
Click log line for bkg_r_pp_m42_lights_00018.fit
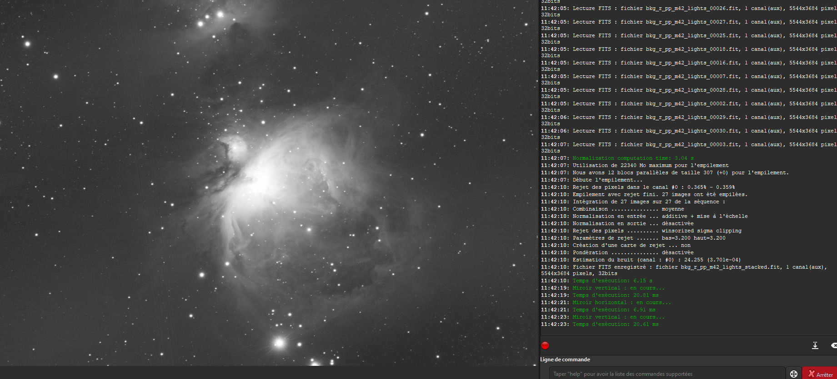688,52
